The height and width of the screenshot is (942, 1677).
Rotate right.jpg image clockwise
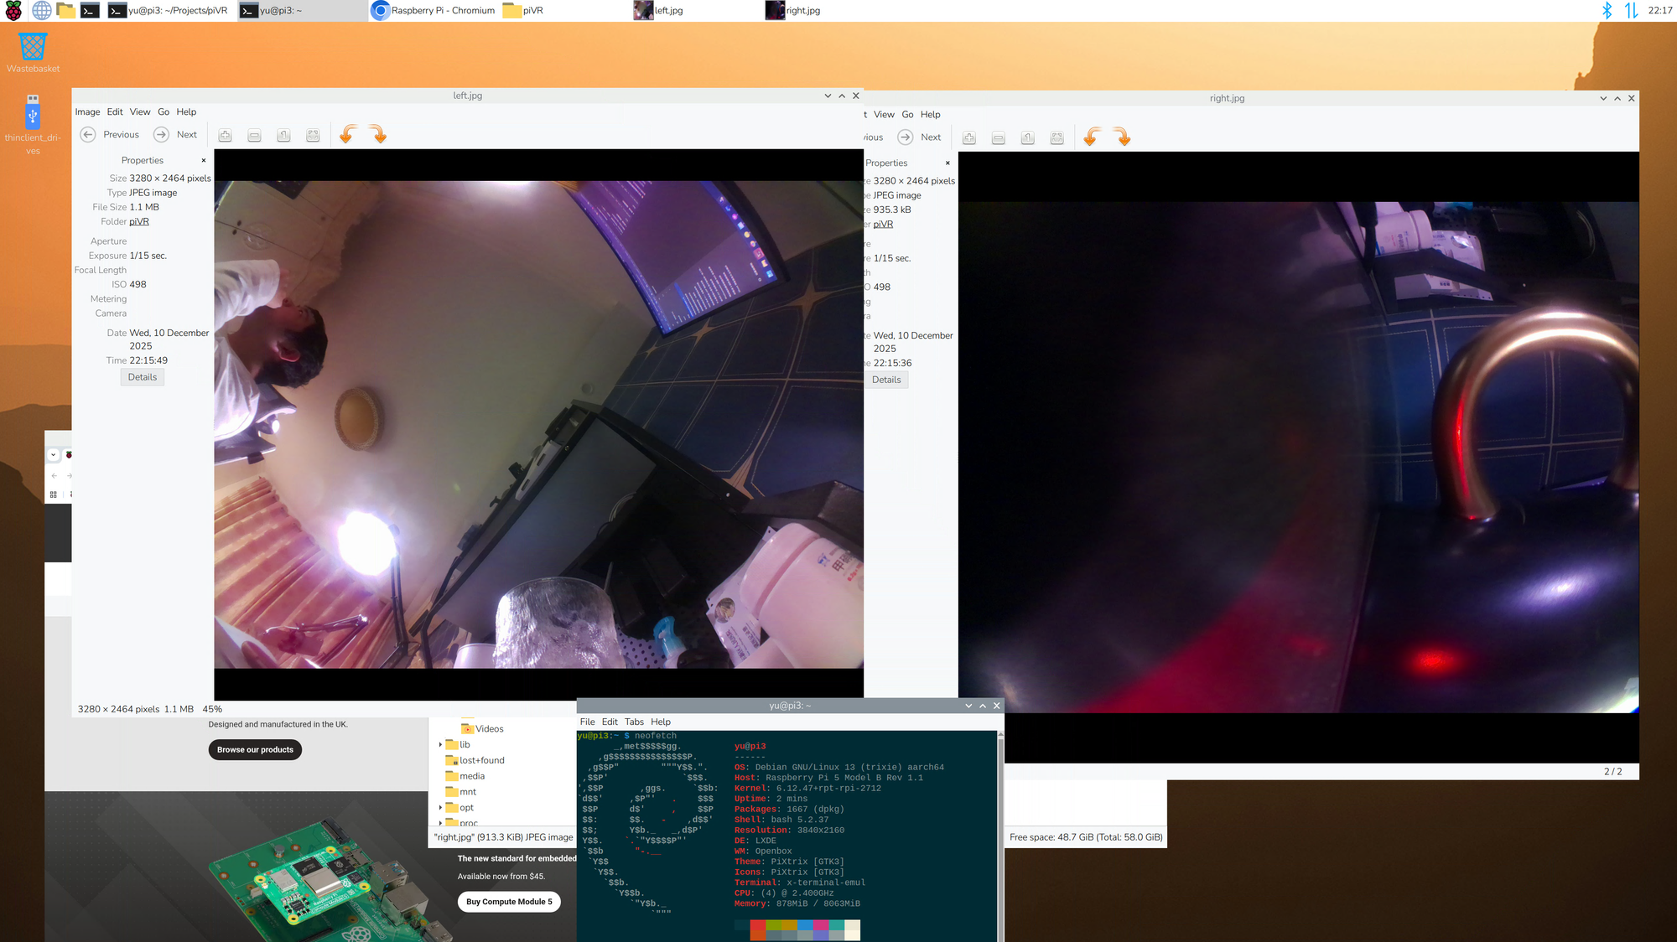1122,137
